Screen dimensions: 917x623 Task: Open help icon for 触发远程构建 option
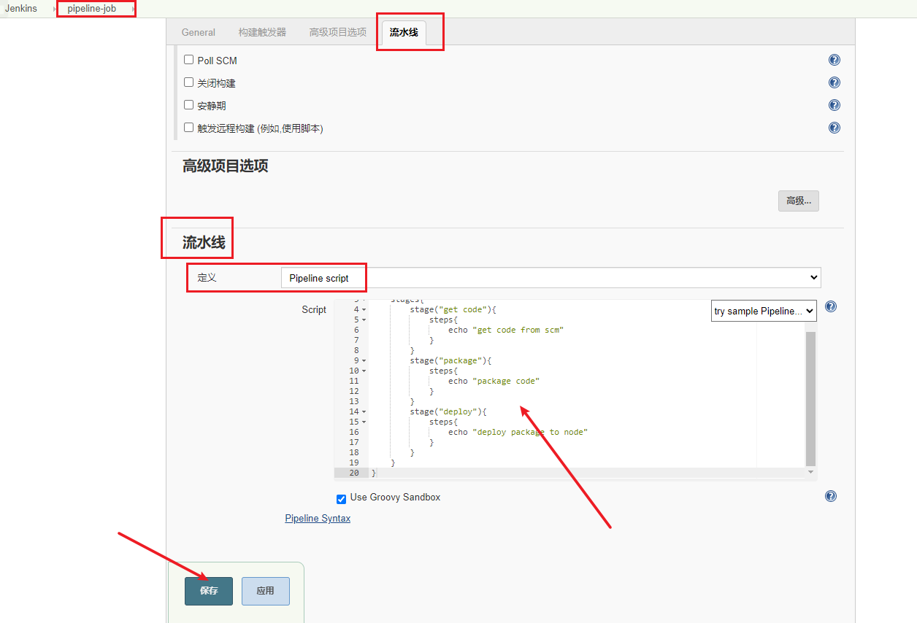point(834,128)
